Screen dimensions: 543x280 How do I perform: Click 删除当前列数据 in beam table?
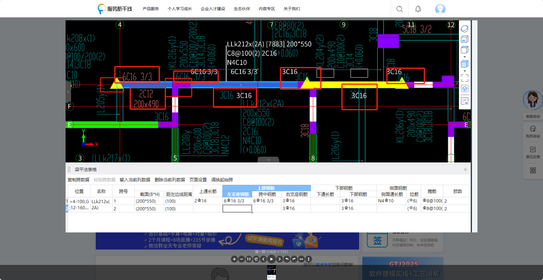pos(170,180)
